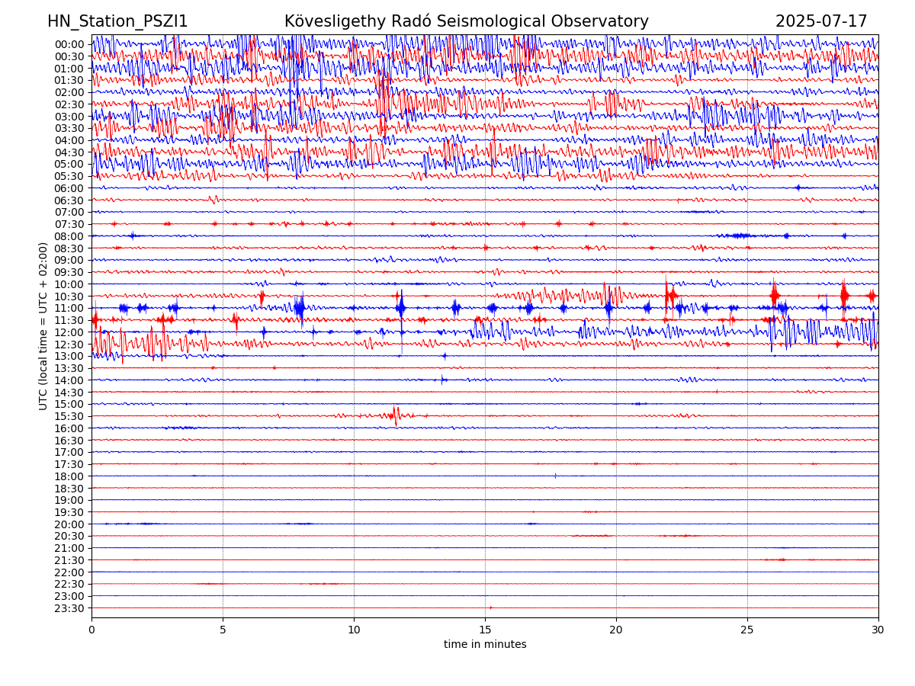
Task: Click the x-axis minute tick label 0
Action: pyautogui.click(x=91, y=630)
